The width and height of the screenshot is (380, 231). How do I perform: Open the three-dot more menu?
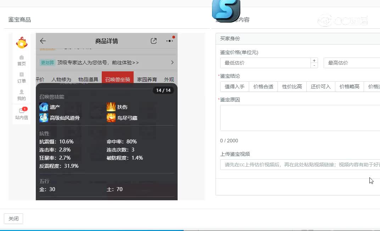click(169, 41)
